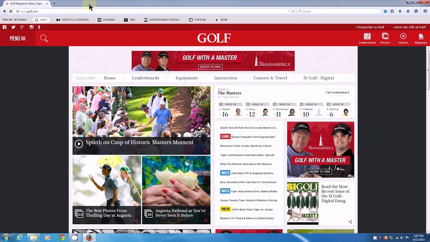
Task: Select the Home quick link
Action: click(x=110, y=78)
